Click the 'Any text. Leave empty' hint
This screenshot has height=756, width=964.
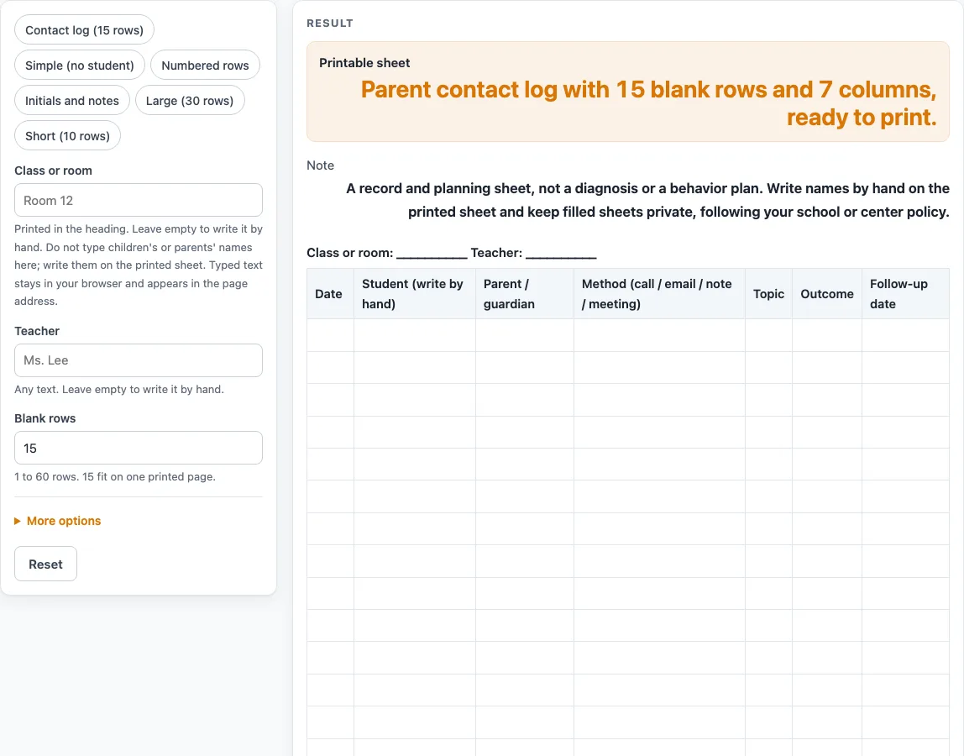pyautogui.click(x=119, y=390)
